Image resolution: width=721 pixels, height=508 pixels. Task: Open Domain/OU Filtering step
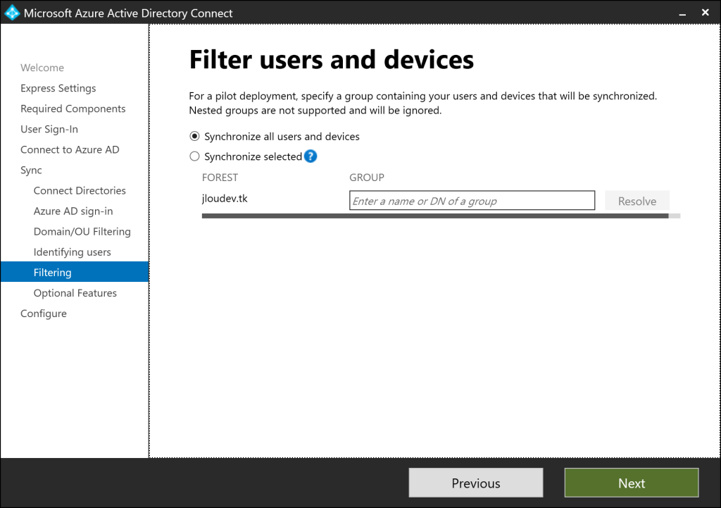(82, 231)
